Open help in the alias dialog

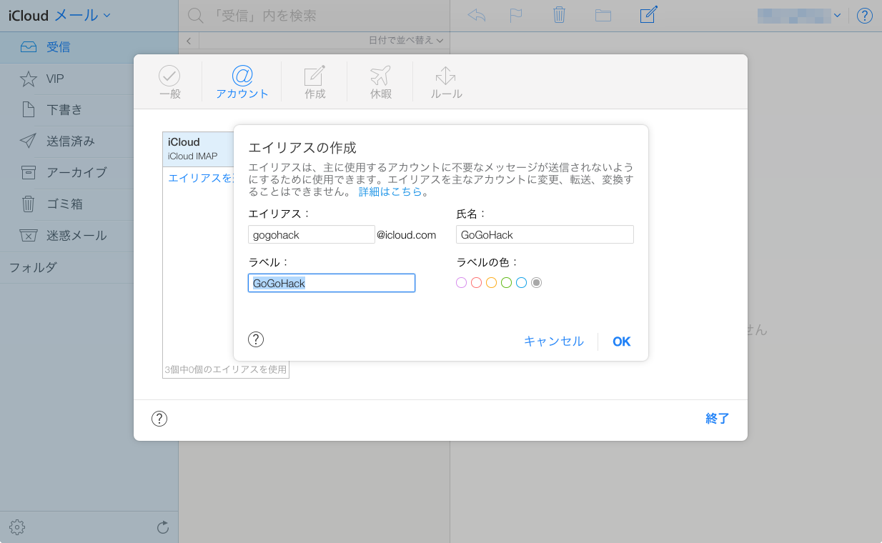[x=256, y=339]
